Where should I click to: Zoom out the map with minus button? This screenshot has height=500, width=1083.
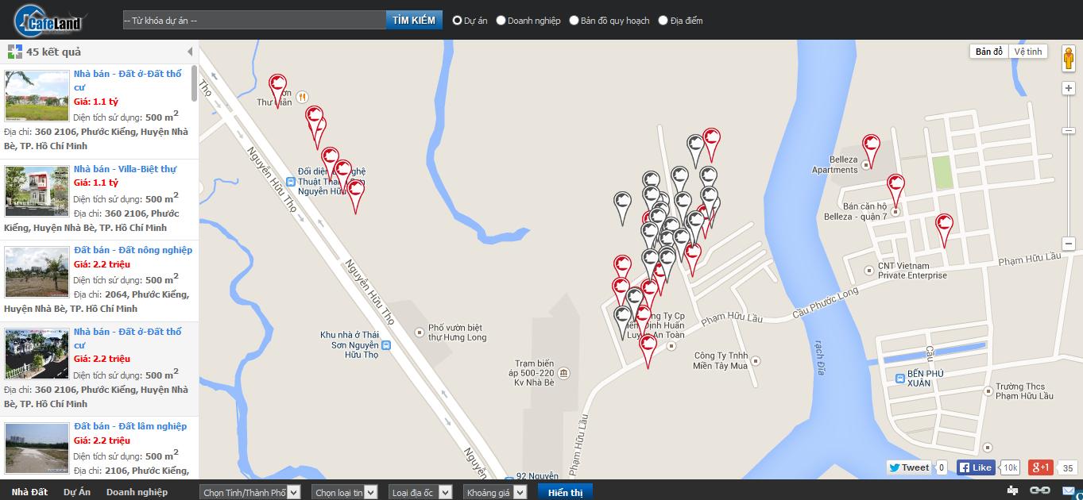click(1069, 244)
